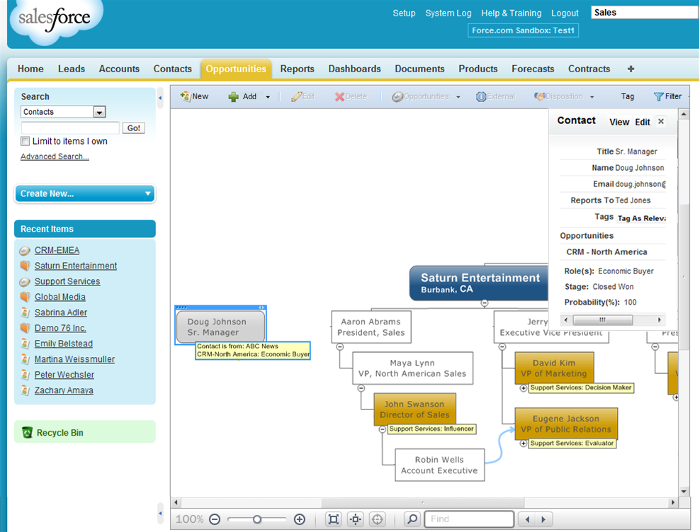Collapse the sidebar with the top arrow handle
The width and height of the screenshot is (700, 532).
click(x=160, y=98)
